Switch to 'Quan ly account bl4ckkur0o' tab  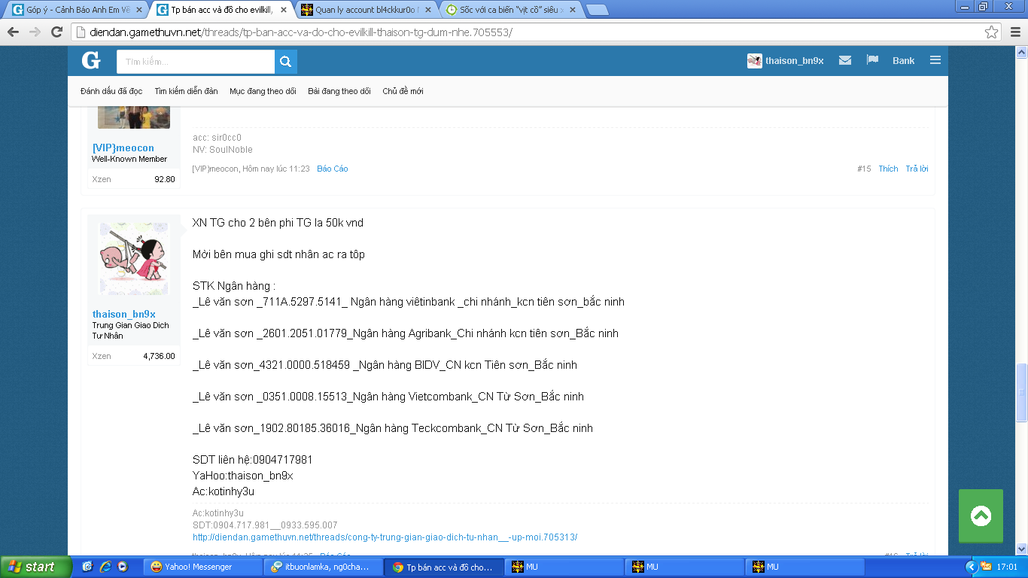tap(366, 10)
